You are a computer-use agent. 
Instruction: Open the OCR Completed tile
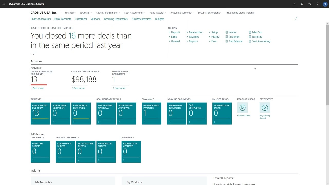[197, 113]
